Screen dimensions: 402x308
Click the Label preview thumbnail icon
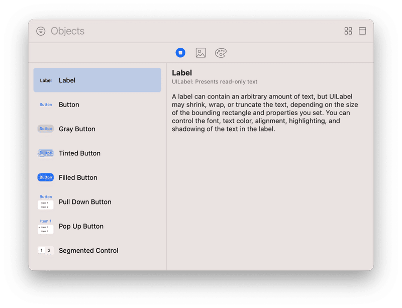tap(46, 80)
